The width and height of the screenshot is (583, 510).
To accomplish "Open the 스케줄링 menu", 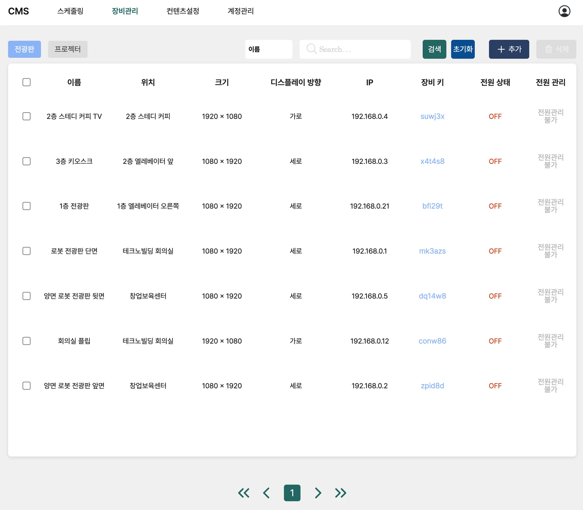I will (70, 11).
